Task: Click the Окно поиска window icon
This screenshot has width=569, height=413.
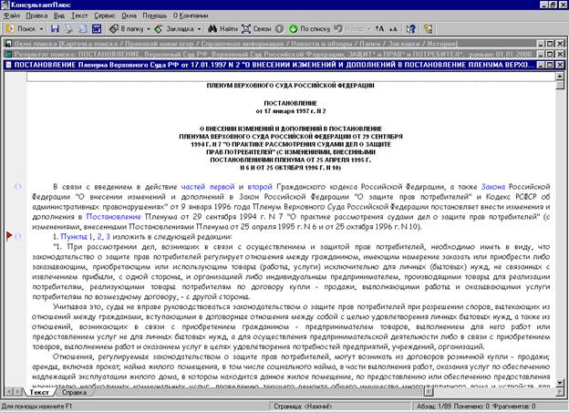Action: click(9, 44)
